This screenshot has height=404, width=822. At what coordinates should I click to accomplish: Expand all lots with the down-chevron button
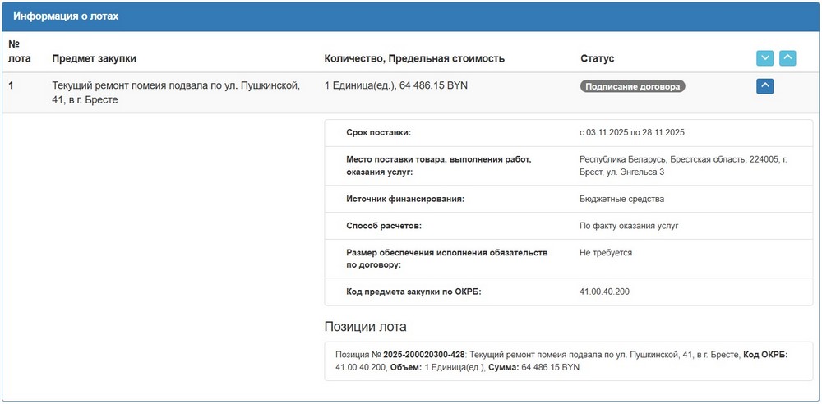764,58
